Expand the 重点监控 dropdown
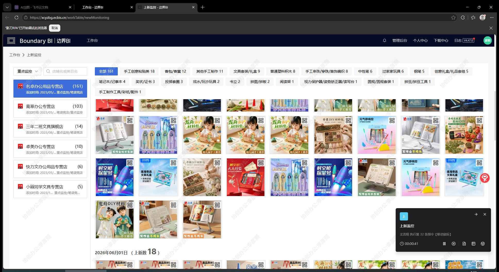Image resolution: width=499 pixels, height=272 pixels. 27,71
